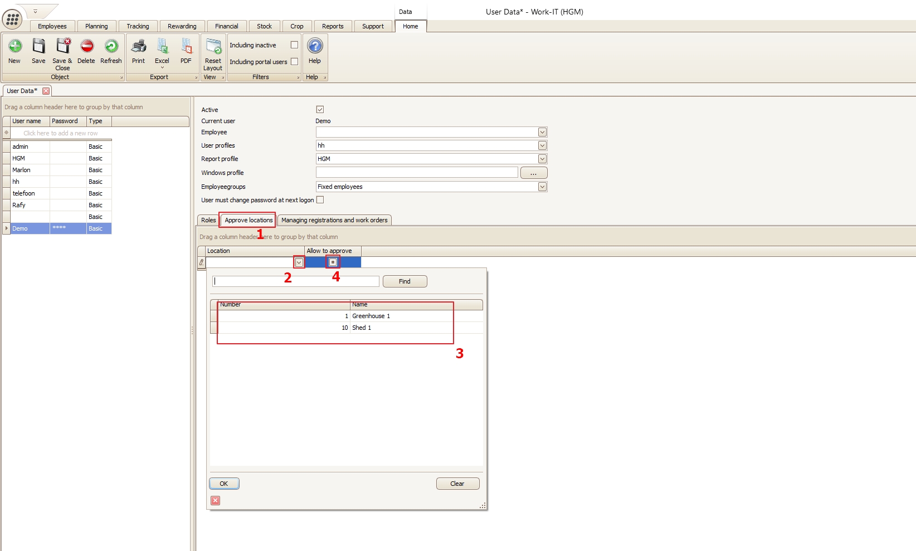This screenshot has width=916, height=551.
Task: Enable User must change password at next logon
Action: click(x=320, y=199)
